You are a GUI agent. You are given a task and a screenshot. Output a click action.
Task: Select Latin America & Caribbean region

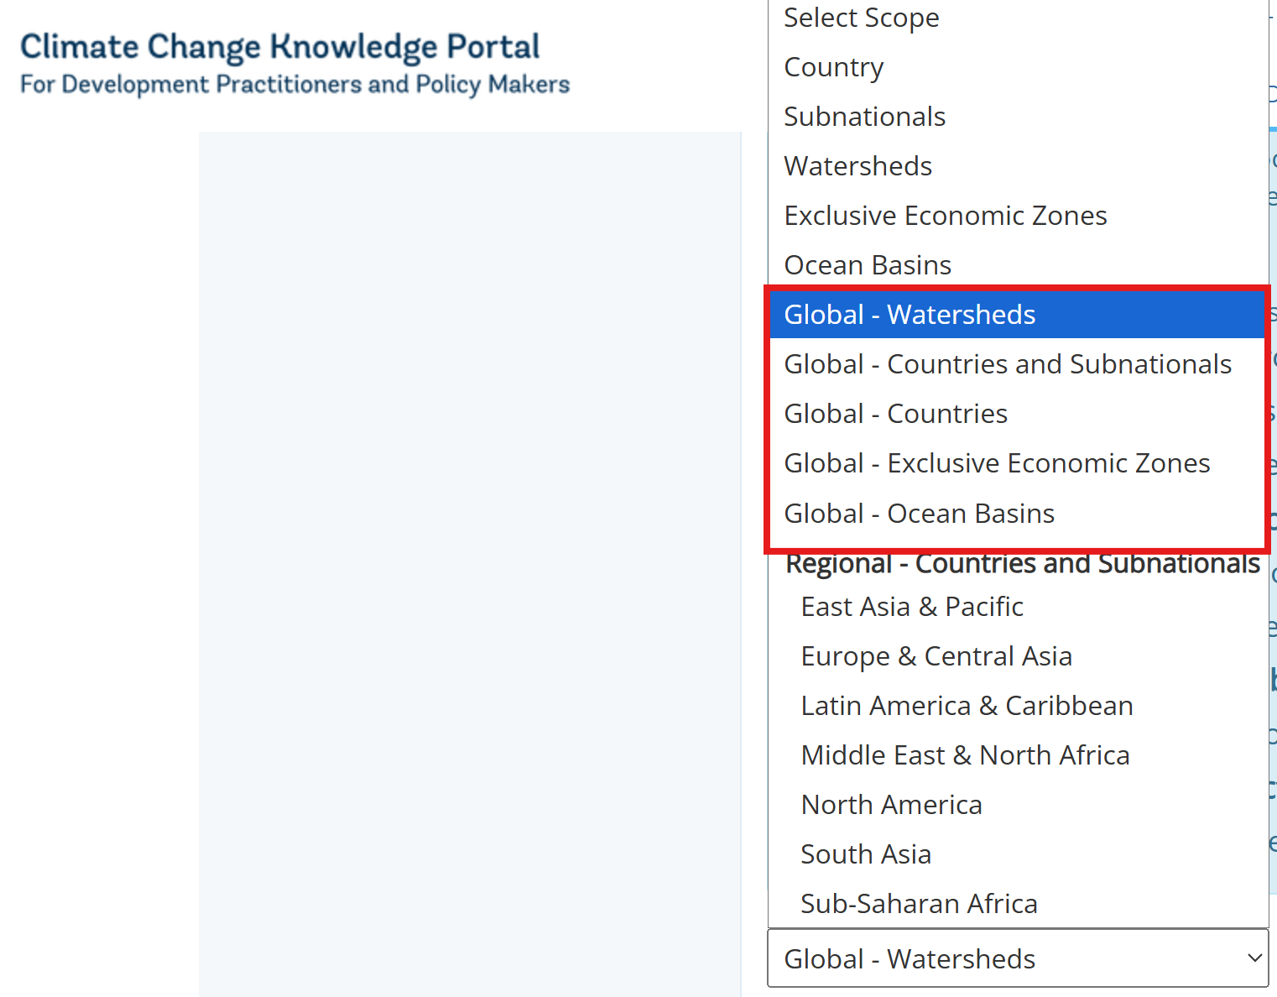tap(967, 706)
